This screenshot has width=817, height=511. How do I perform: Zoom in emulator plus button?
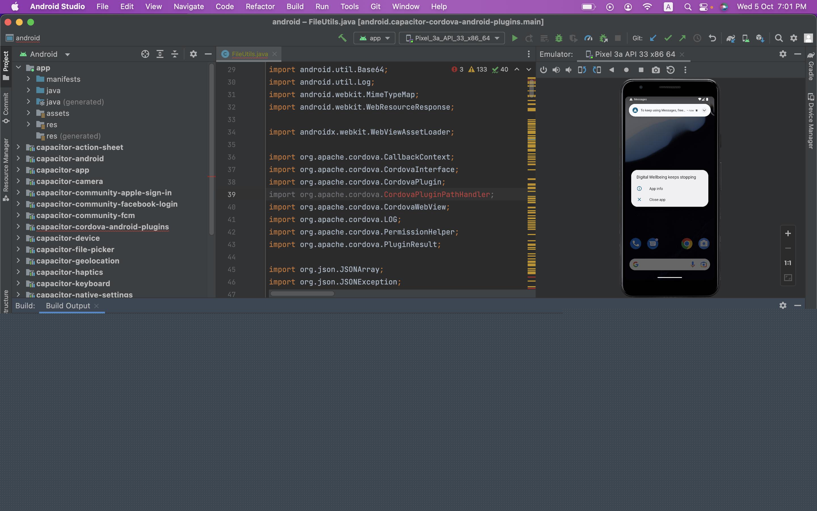(x=787, y=234)
